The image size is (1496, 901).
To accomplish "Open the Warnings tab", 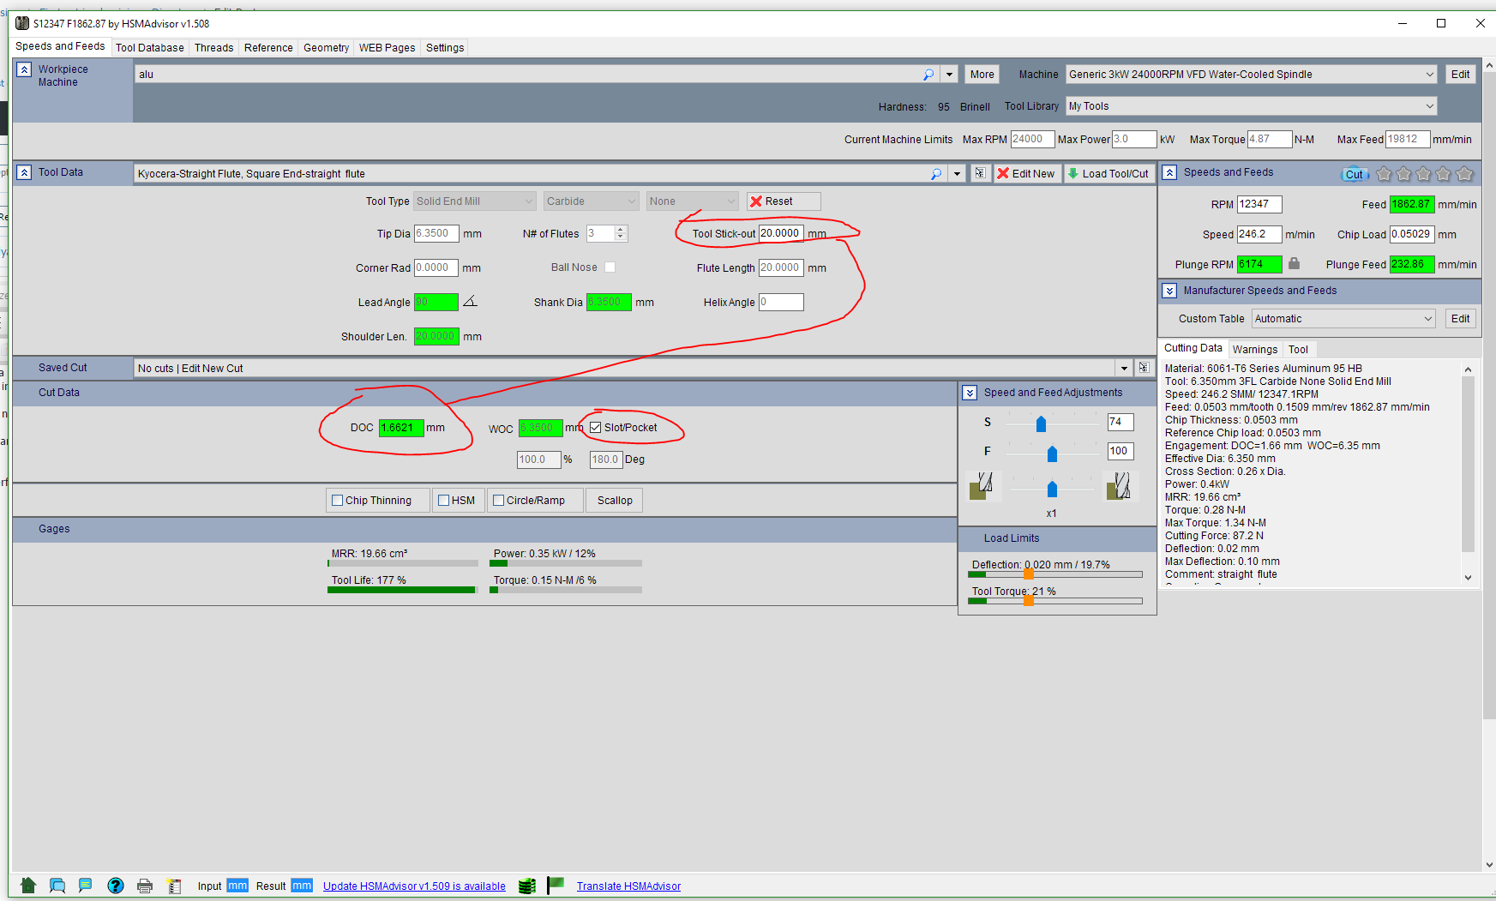I will click(x=1254, y=349).
